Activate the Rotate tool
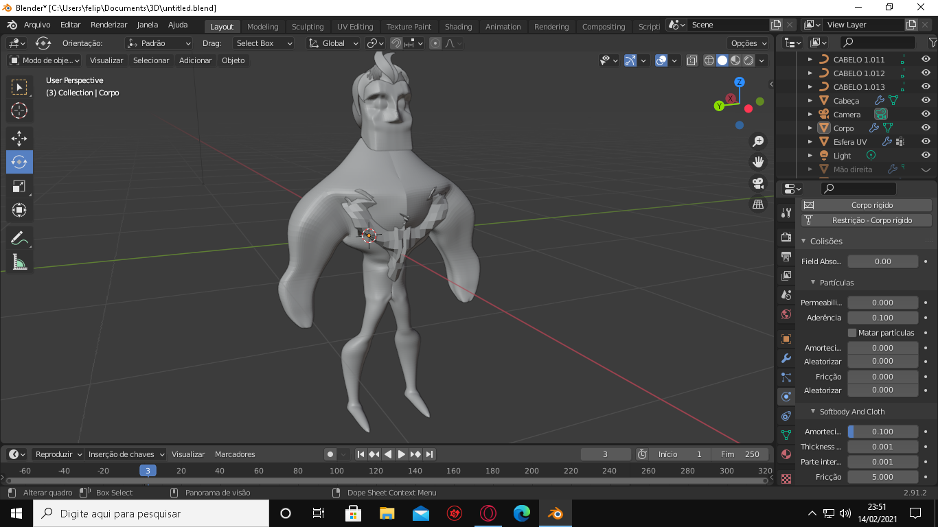This screenshot has width=938, height=527. click(19, 162)
